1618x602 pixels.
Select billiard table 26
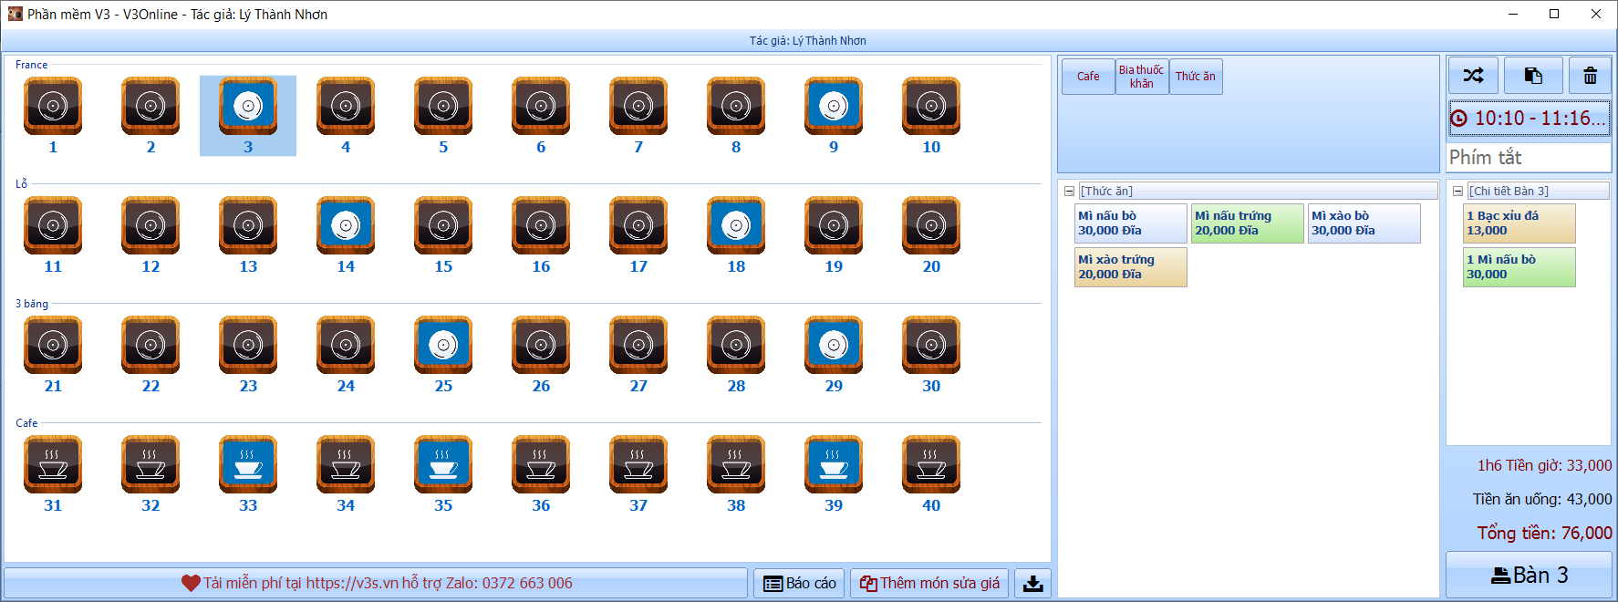[x=541, y=355]
